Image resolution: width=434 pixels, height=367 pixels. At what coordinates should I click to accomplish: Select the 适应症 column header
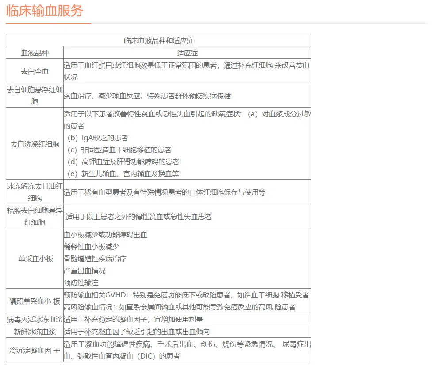[x=187, y=53]
